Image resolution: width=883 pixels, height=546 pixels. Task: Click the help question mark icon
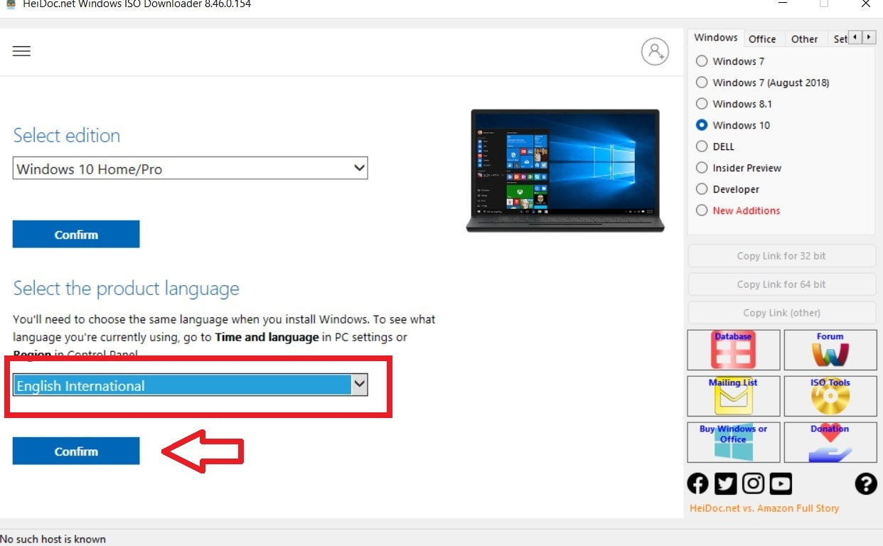tap(865, 484)
